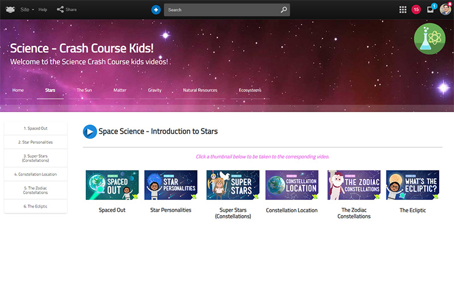Viewport: 454px width, 283px height.
Task: Click the site logo in top-left corner
Action: tap(10, 10)
